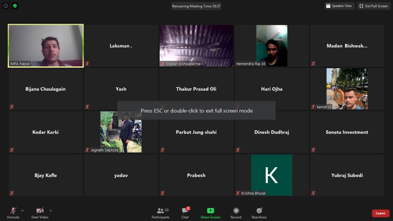Click muted mic icon beside Krishna Bhusal label
The image size is (393, 221).
238,193
